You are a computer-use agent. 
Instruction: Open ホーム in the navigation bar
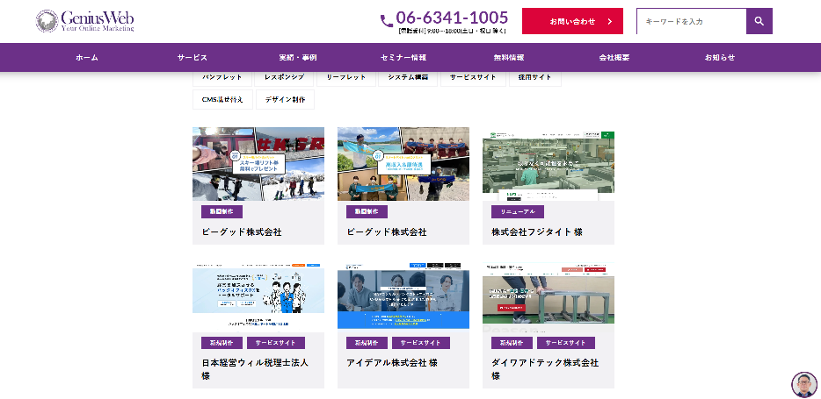87,57
